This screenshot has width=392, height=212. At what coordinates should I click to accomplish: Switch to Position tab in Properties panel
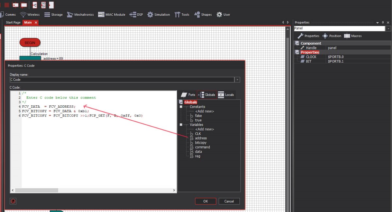click(332, 36)
